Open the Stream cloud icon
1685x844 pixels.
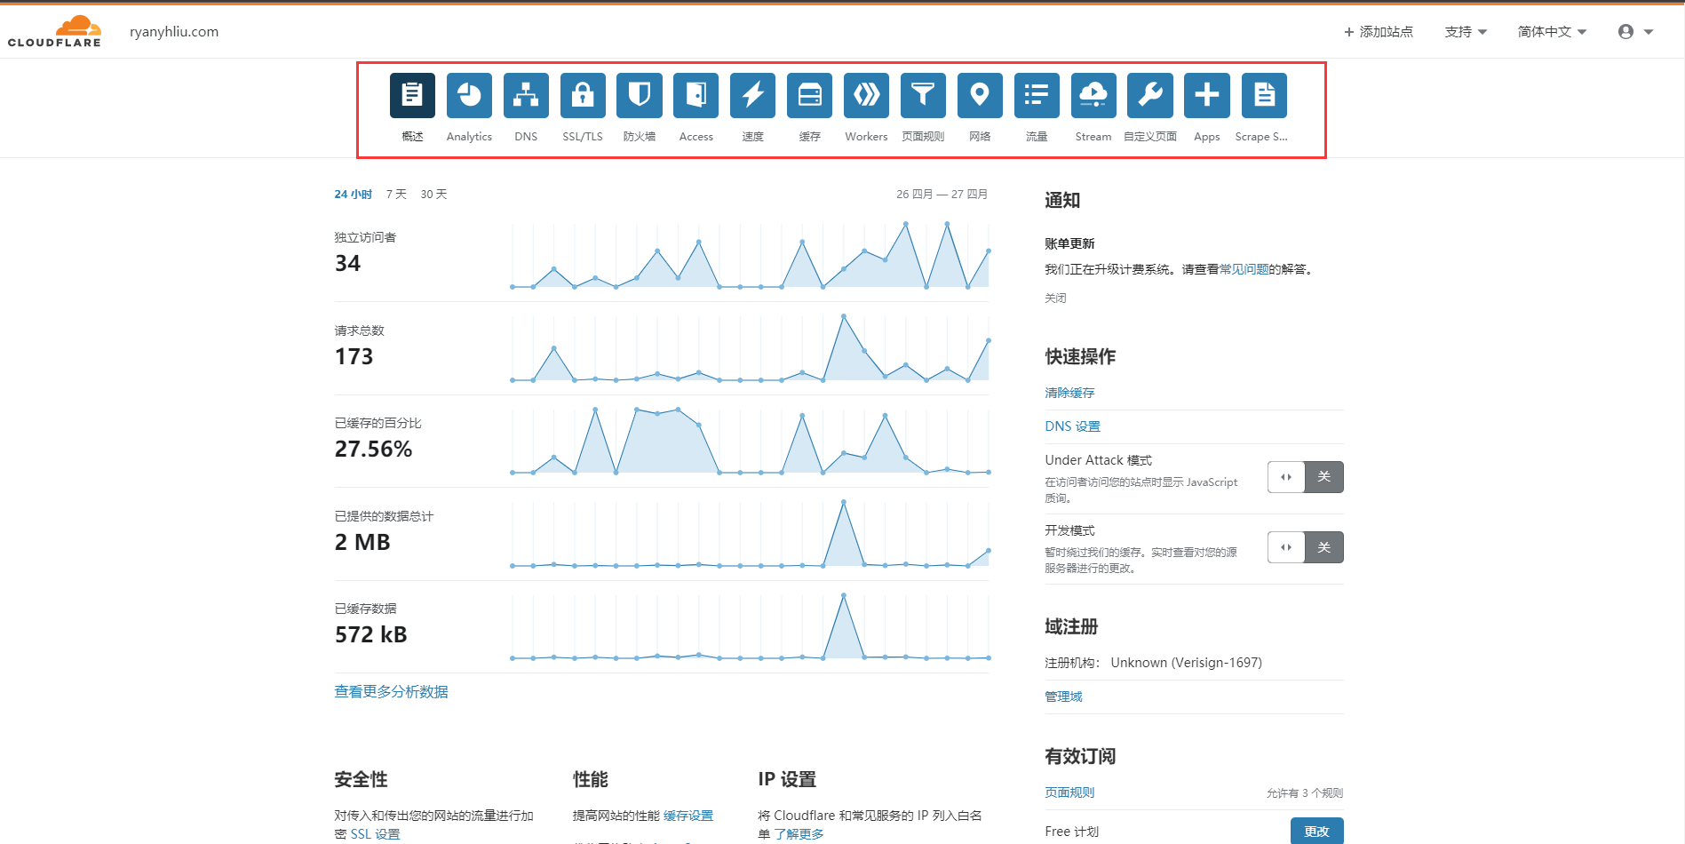click(x=1093, y=95)
